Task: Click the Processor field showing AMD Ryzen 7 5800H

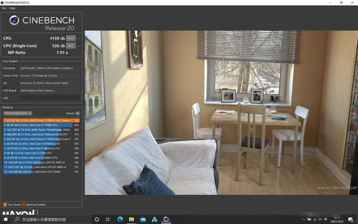Action: point(49,68)
